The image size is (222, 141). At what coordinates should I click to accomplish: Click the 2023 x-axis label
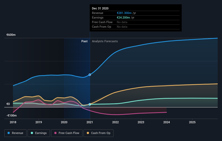tap(141, 122)
